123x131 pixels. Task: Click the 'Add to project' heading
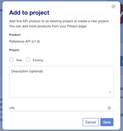point(29,13)
